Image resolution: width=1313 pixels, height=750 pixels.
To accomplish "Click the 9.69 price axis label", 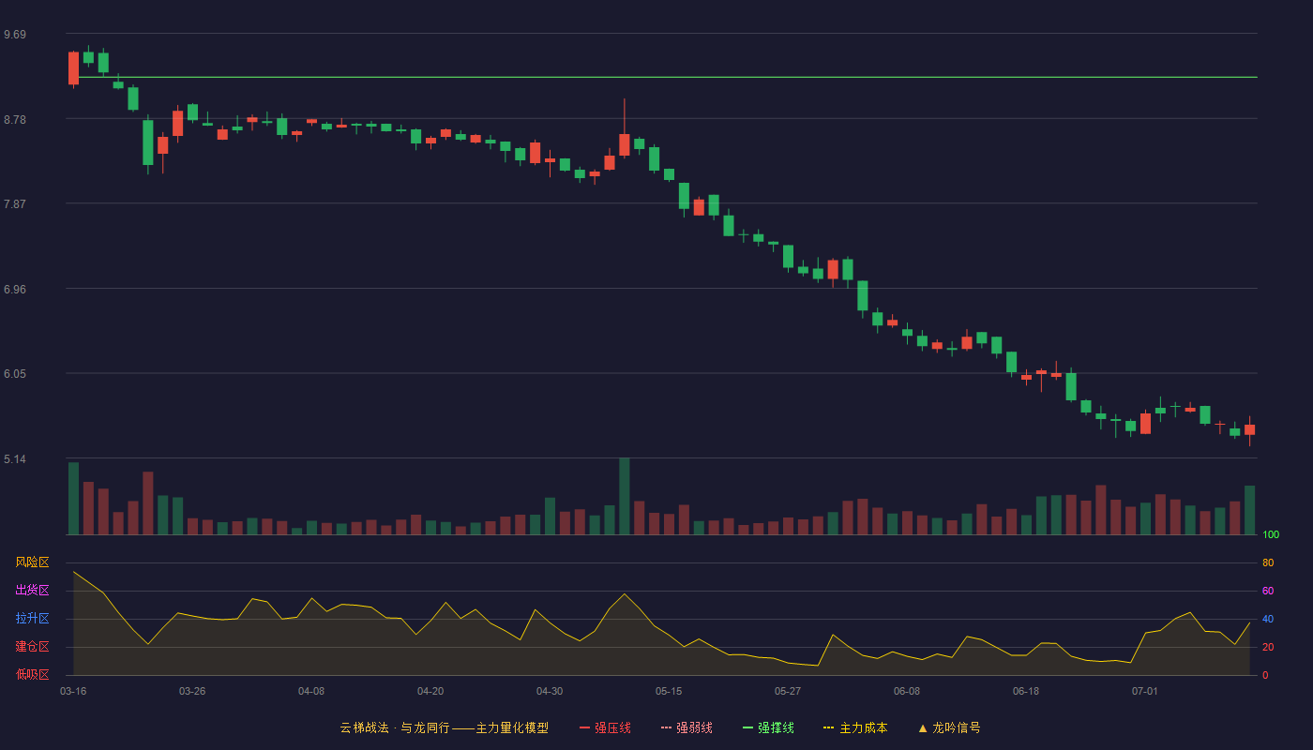I will pyautogui.click(x=15, y=35).
